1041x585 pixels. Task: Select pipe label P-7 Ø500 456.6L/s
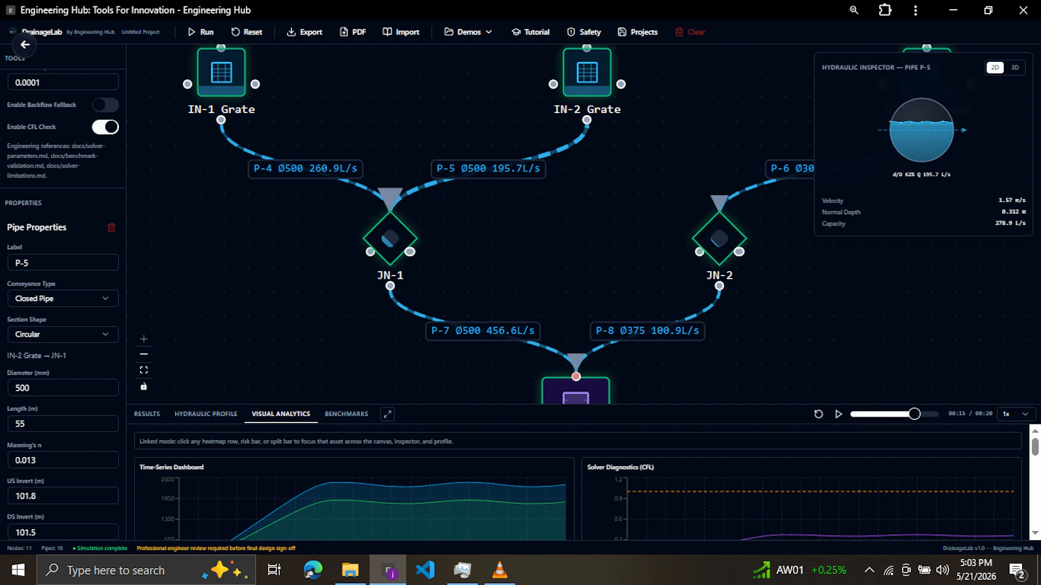pyautogui.click(x=483, y=330)
